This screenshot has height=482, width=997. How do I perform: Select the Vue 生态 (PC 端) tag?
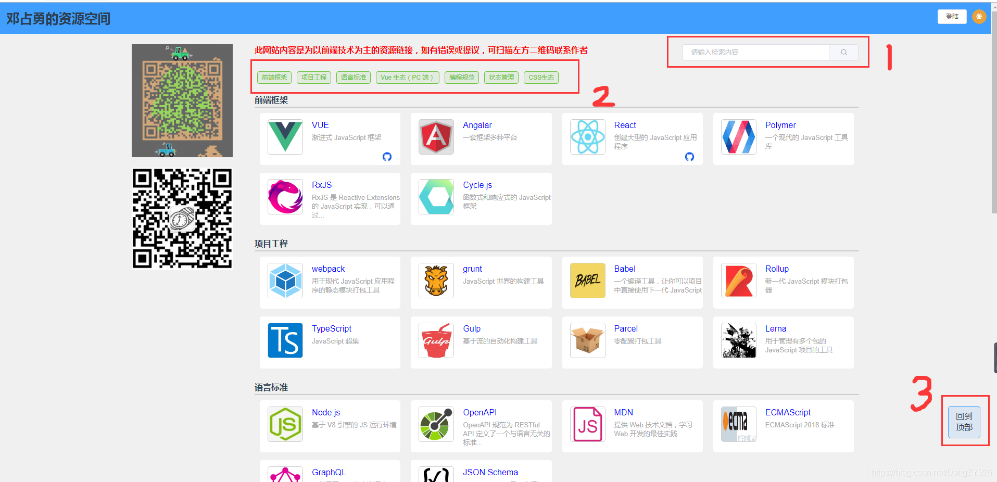[408, 78]
